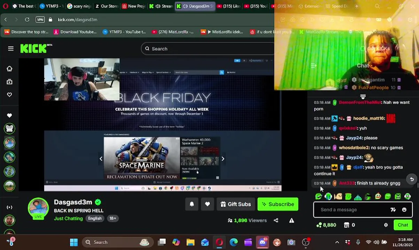
Task: Open the Kick hamburger menu
Action: pyautogui.click(x=11, y=49)
